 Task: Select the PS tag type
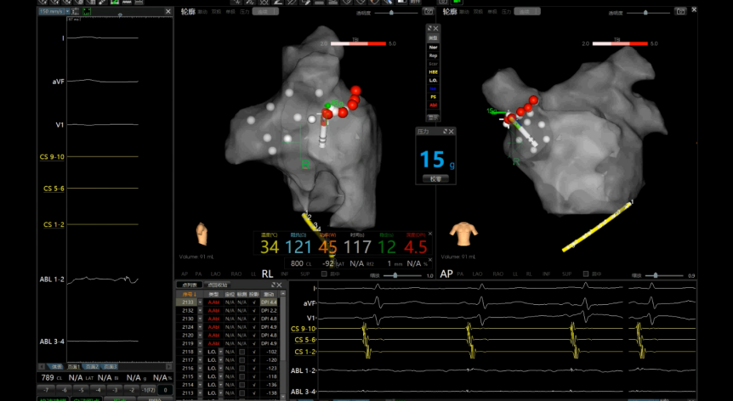434,97
